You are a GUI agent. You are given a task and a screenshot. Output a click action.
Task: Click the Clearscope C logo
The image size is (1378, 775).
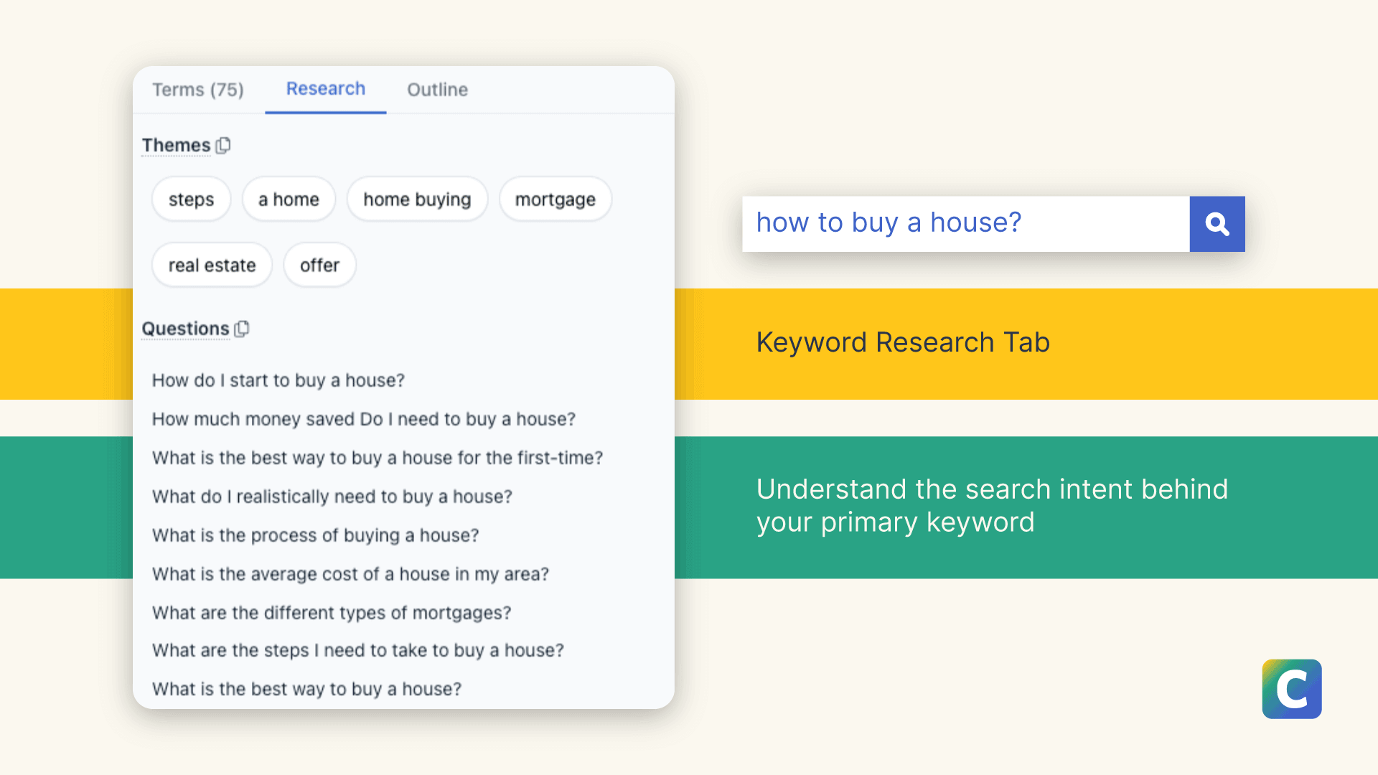[1291, 689]
